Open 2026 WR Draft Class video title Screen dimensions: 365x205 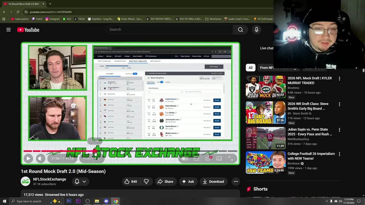[x=308, y=106]
